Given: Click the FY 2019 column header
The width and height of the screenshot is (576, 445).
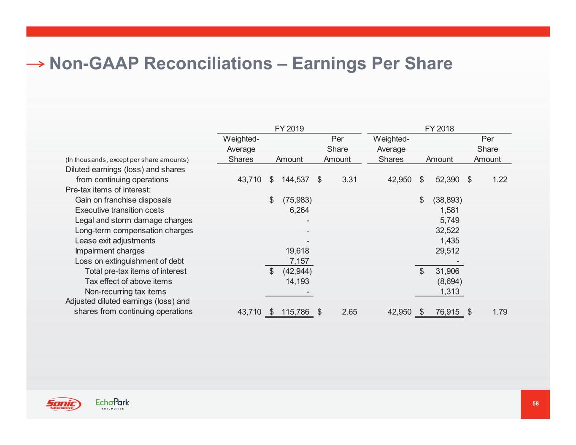Looking at the screenshot, I should (289, 129).
